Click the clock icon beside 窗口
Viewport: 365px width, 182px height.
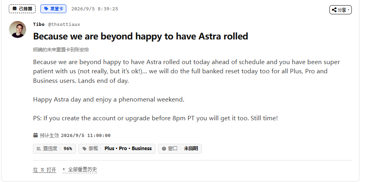tap(164, 149)
